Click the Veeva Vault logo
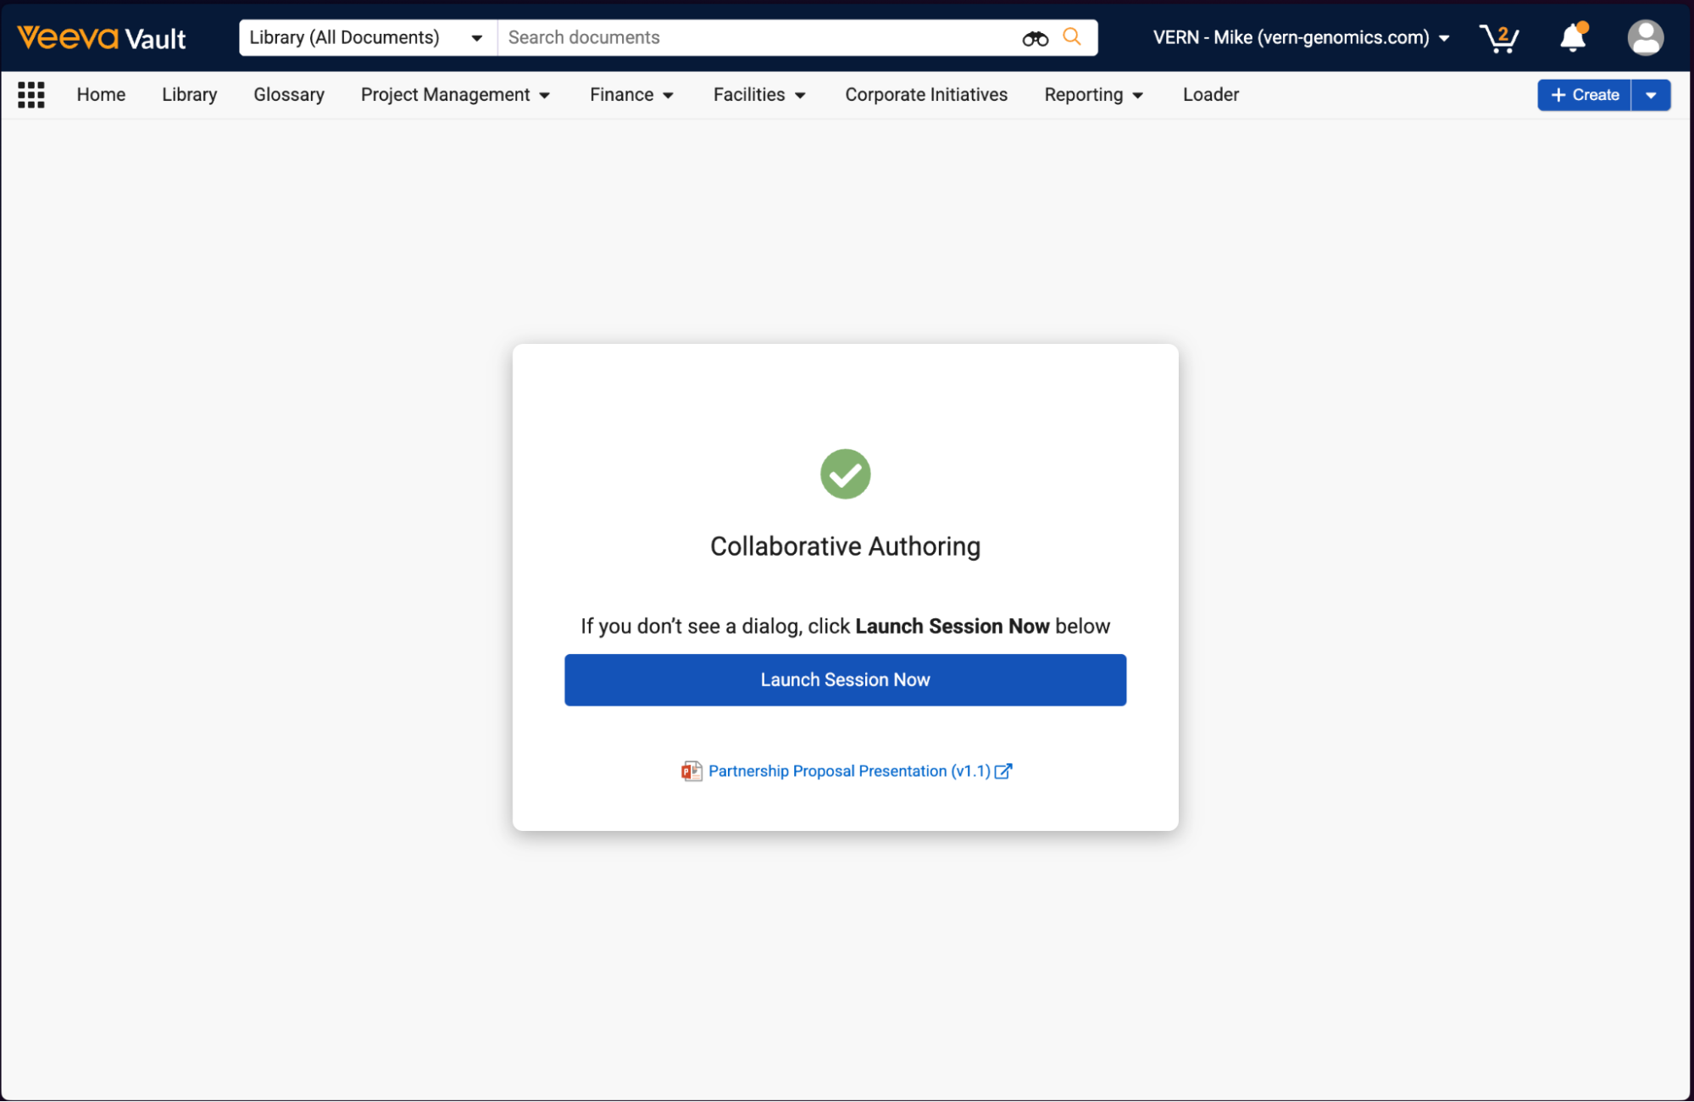Screen dimensions: 1694x1102 102,38
